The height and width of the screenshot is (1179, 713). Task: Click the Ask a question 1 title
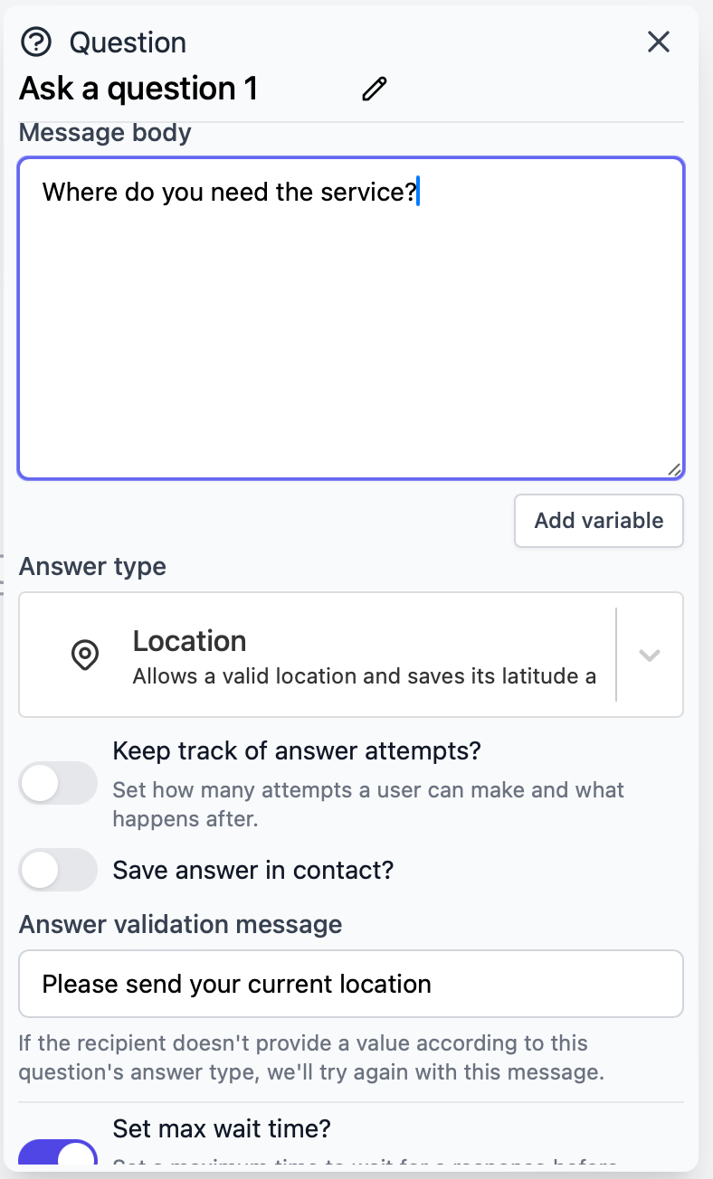click(x=138, y=88)
